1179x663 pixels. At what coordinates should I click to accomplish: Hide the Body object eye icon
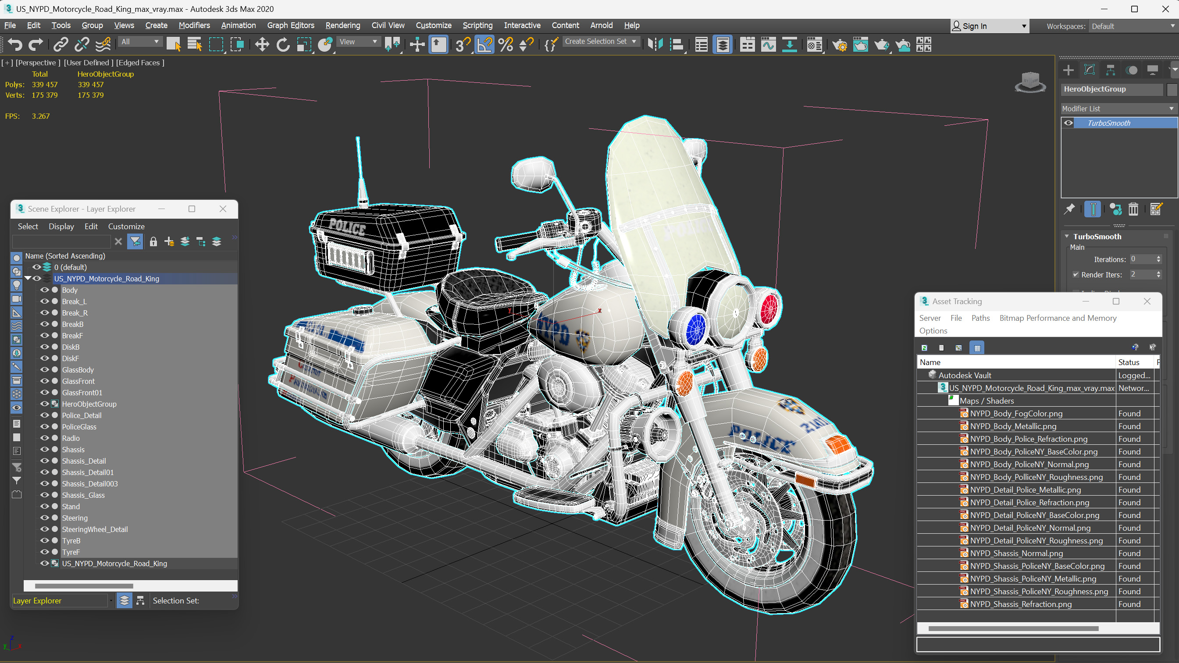tap(44, 290)
